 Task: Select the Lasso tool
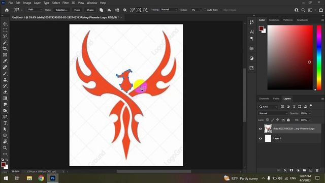click(5, 36)
